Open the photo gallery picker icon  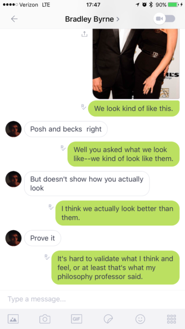coord(13,319)
